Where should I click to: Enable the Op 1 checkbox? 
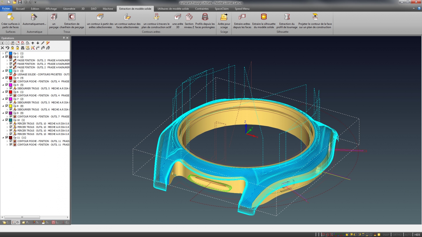pyautogui.click(x=7, y=53)
